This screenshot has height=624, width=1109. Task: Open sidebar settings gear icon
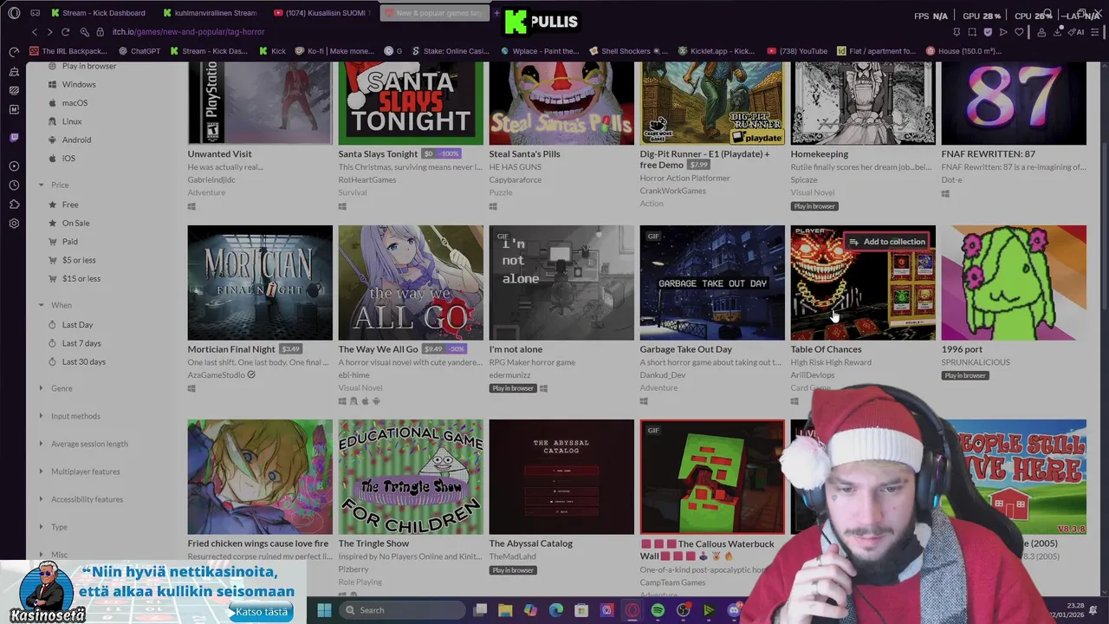pyautogui.click(x=14, y=224)
